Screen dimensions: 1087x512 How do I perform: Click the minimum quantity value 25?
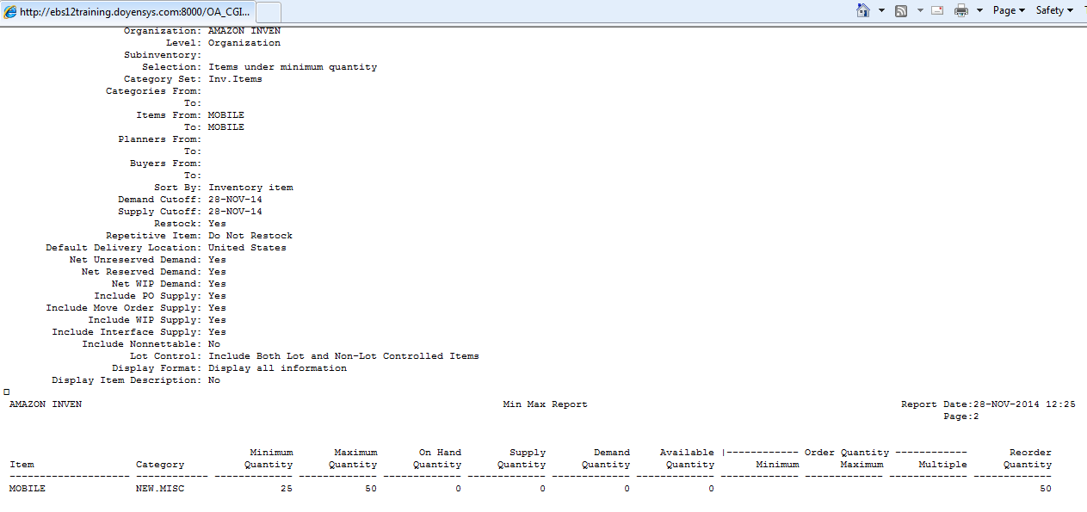[287, 489]
